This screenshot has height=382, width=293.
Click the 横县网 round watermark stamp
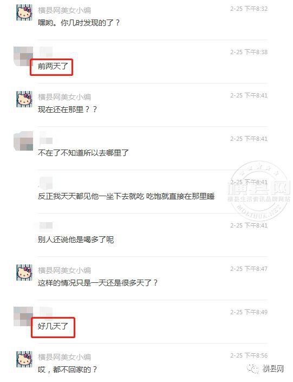[259, 191]
